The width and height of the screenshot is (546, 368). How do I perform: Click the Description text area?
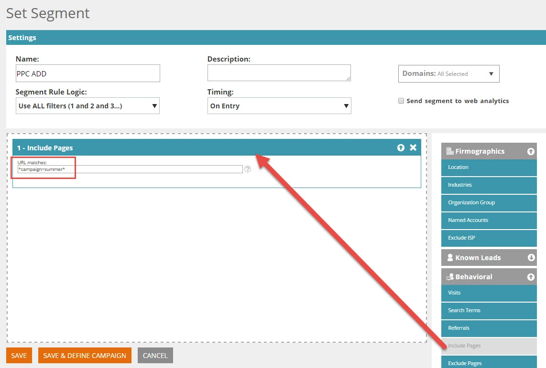[279, 73]
